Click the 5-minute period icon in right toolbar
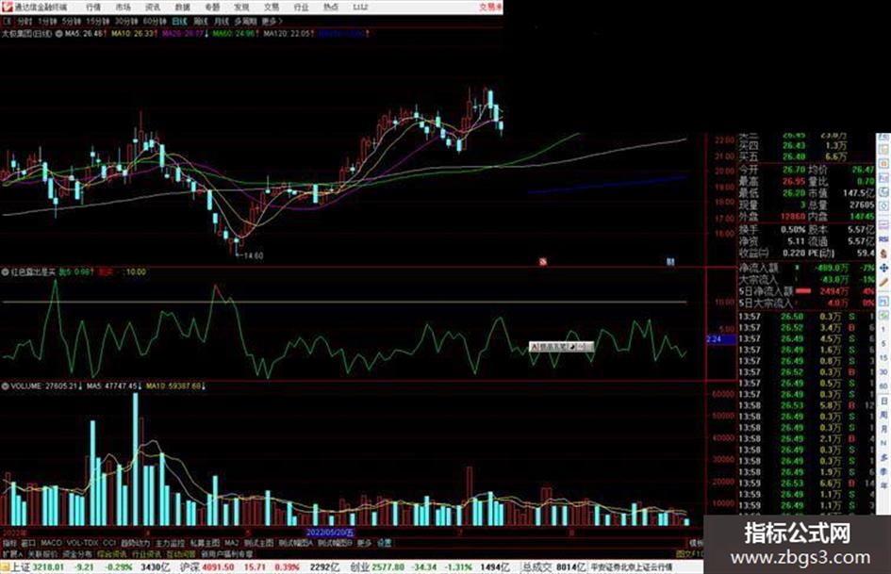The width and height of the screenshot is (891, 574). coord(883,344)
